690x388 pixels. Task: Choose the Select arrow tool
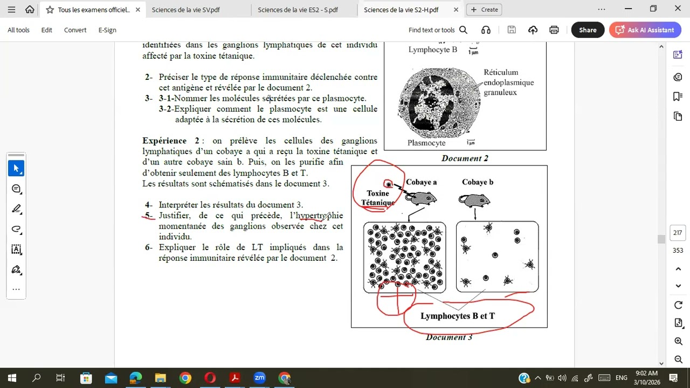pos(16,169)
